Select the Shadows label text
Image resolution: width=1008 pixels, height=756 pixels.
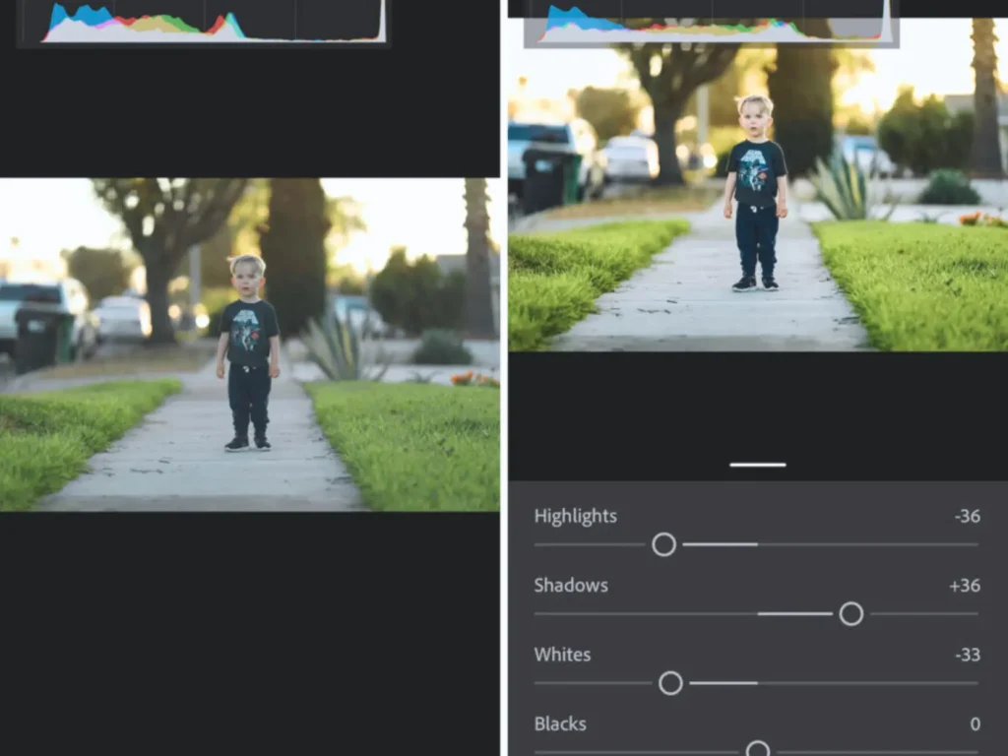(571, 585)
